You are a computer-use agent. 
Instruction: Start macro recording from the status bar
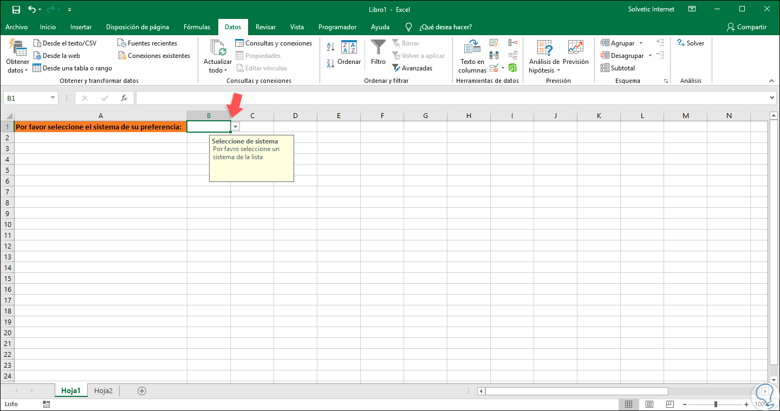coord(47,404)
